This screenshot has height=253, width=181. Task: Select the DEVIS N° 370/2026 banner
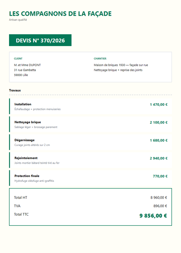[x=40, y=40]
